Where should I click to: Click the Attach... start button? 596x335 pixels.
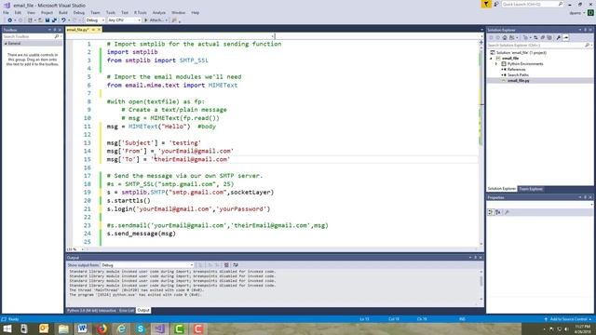coord(154,20)
